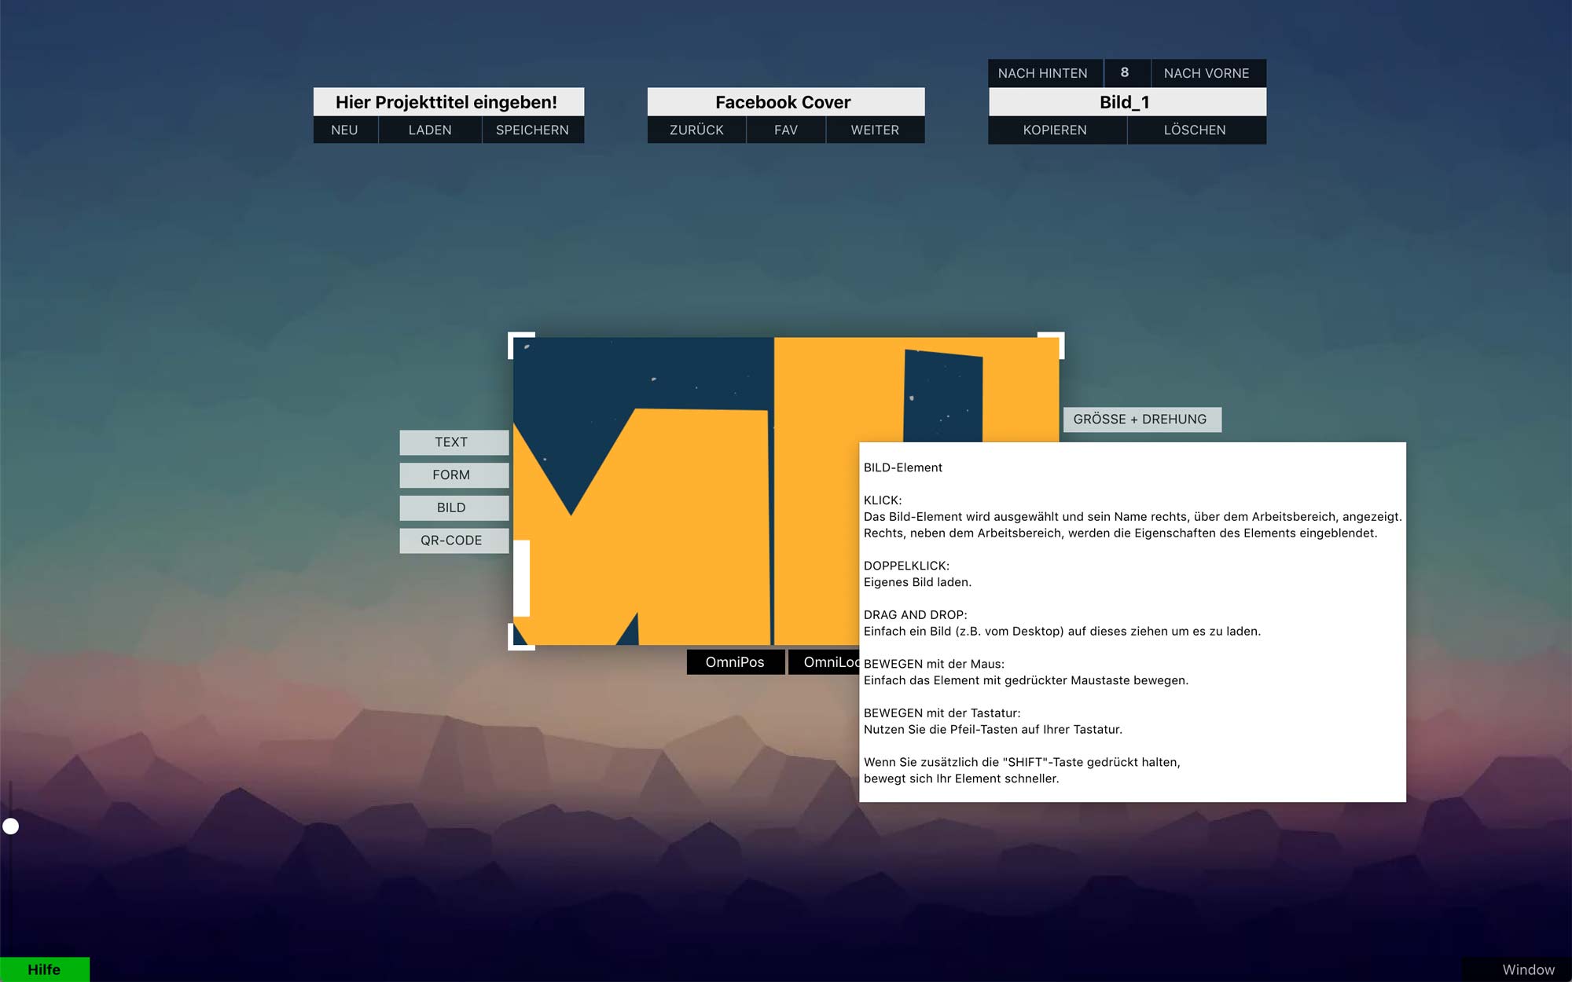
Task: Send element back with NACH HINTEN
Action: 1043,73
